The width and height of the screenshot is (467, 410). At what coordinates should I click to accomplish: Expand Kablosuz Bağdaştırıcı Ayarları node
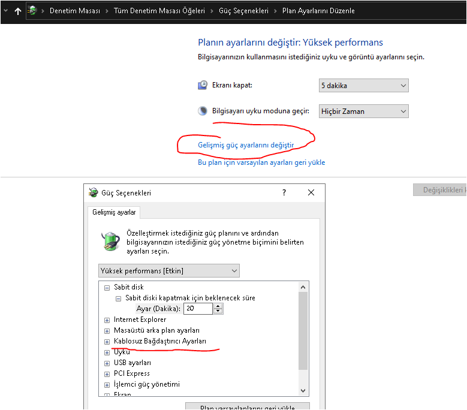tap(107, 342)
